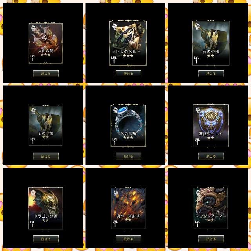Click 続ける below the 火山の翼 card
The width and height of the screenshot is (251, 251).
(x=46, y=74)
